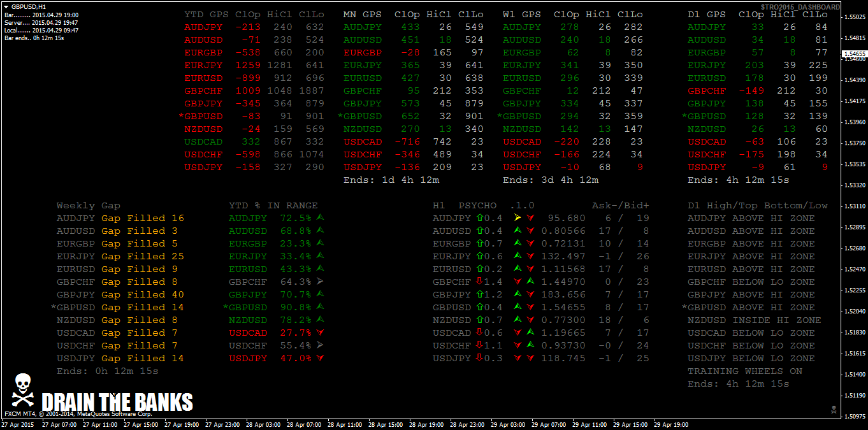Click EURJPY ClOp value 1259 in YTD panel
The width and height of the screenshot is (868, 430).
(248, 65)
